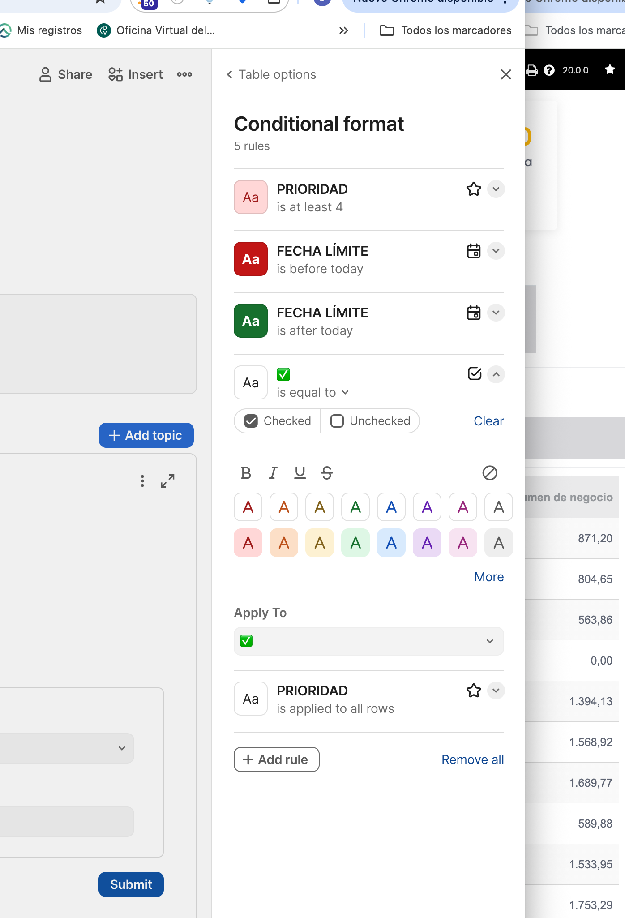This screenshot has height=918, width=625.
Task: Click calendar icon on 'is after today' rule
Action: [x=474, y=313]
